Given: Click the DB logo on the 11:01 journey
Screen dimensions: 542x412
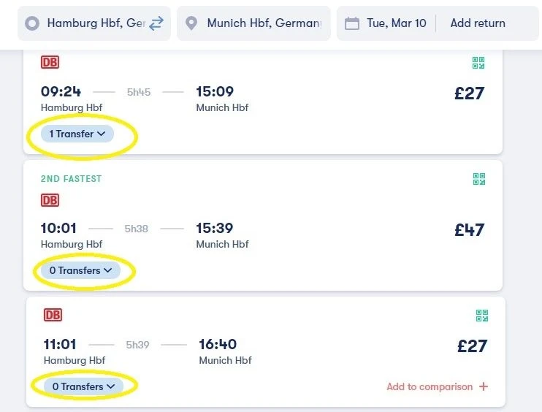Looking at the screenshot, I should (53, 315).
